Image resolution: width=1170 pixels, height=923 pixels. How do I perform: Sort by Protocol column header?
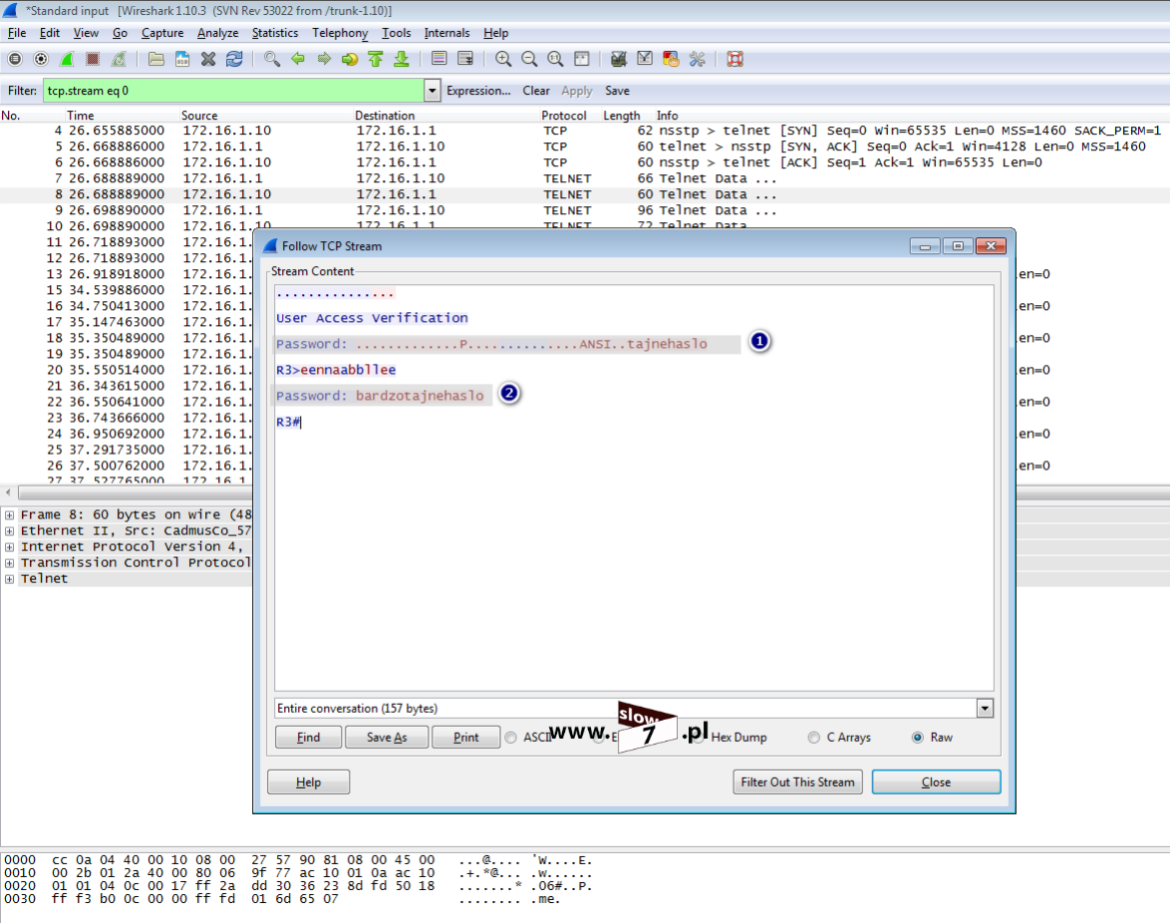(564, 116)
